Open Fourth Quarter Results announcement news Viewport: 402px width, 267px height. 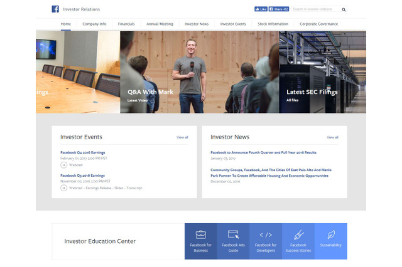(264, 152)
